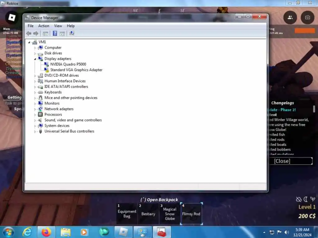Screen dimensions: 318x238
Task: Click the blue Help question-mark toolbar icon
Action: click(x=55, y=33)
